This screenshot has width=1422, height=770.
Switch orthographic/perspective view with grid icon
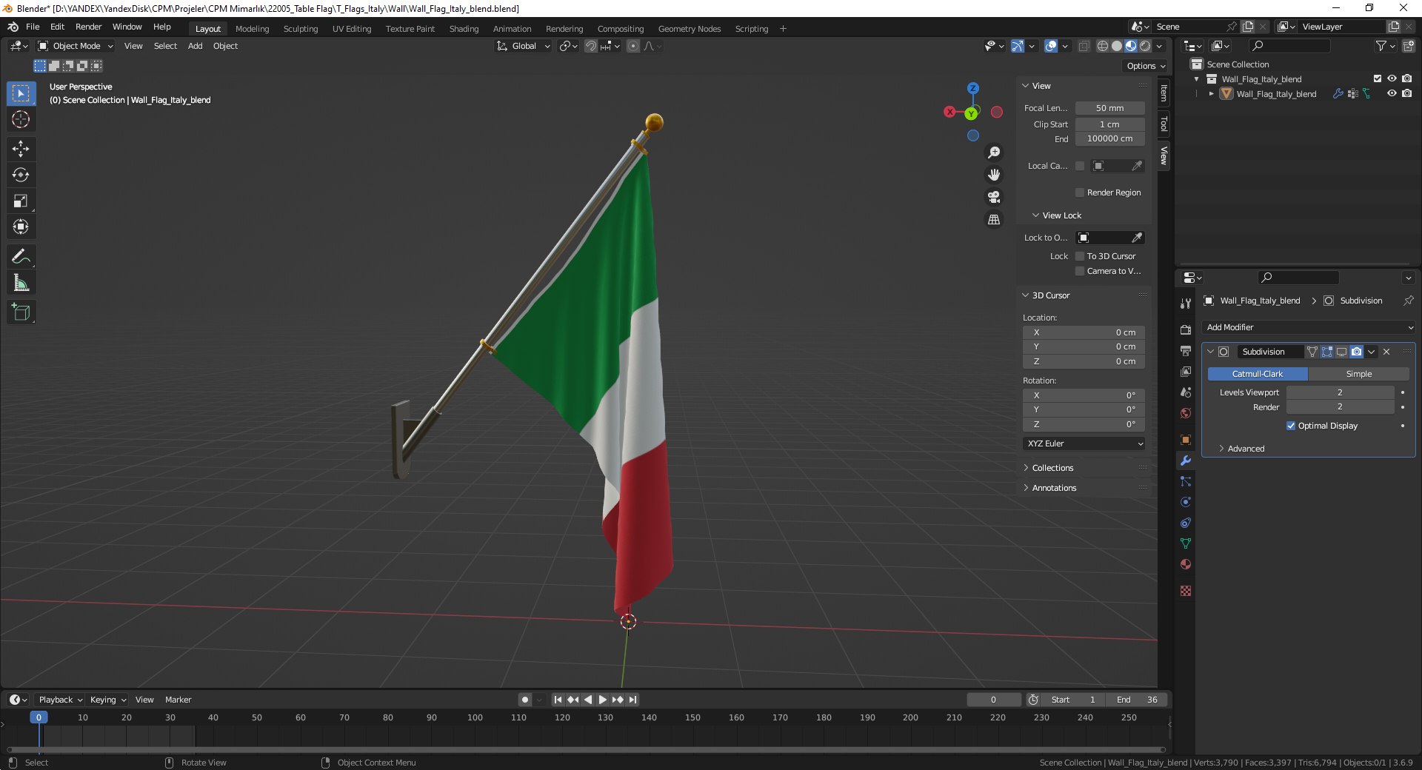994,220
